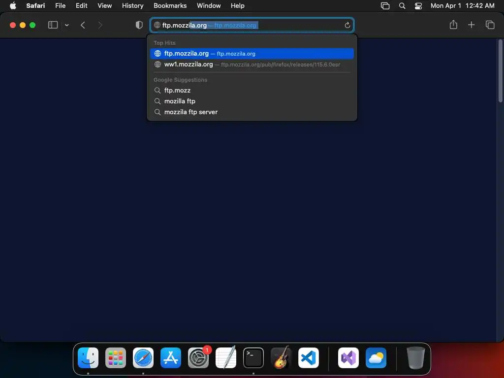504x378 pixels.
Task: Open the Apple menu
Action: [x=13, y=5]
